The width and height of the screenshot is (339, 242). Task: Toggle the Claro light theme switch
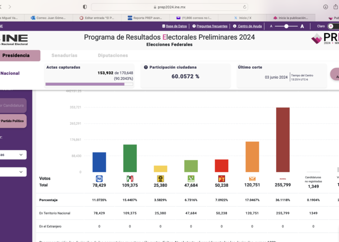pos(334,26)
